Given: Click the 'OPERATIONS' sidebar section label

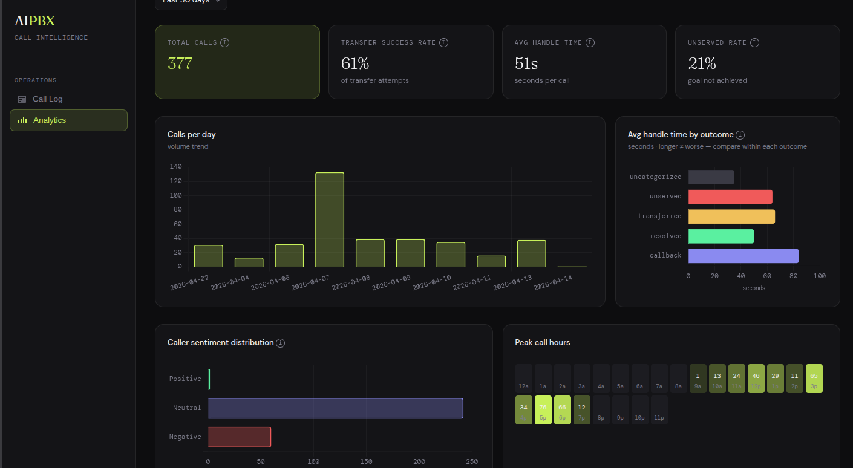Looking at the screenshot, I should tap(36, 80).
